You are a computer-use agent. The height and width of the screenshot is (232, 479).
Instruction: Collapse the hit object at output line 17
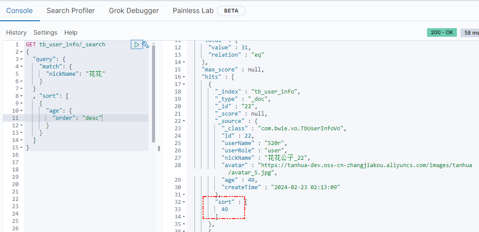[x=184, y=84]
